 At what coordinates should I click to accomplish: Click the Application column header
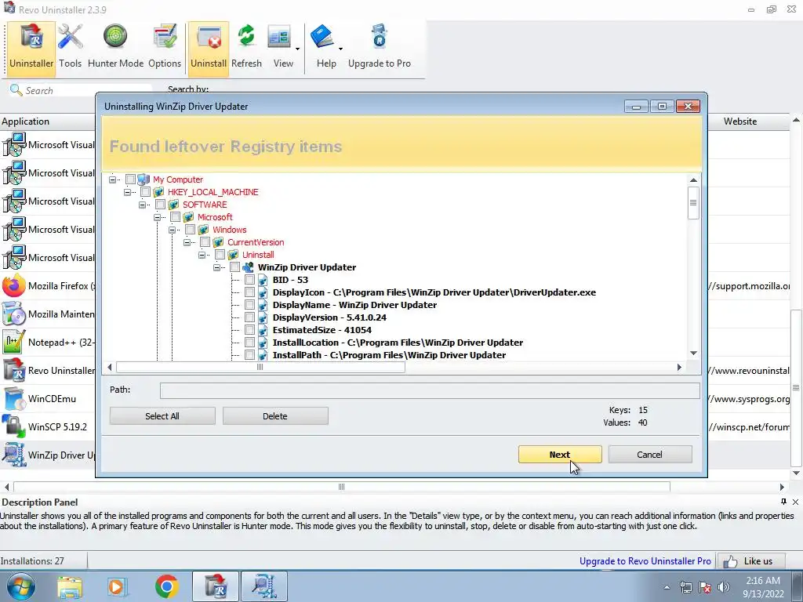point(48,121)
